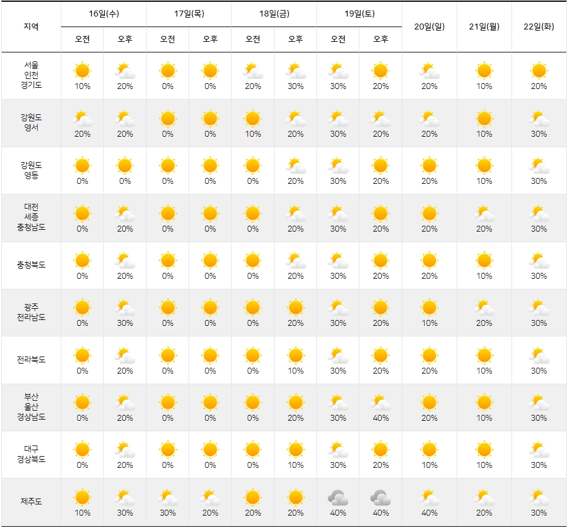568x528 pixels.
Task: Select the 10% value for 강원도 영서 18일 오전
Action: (253, 134)
